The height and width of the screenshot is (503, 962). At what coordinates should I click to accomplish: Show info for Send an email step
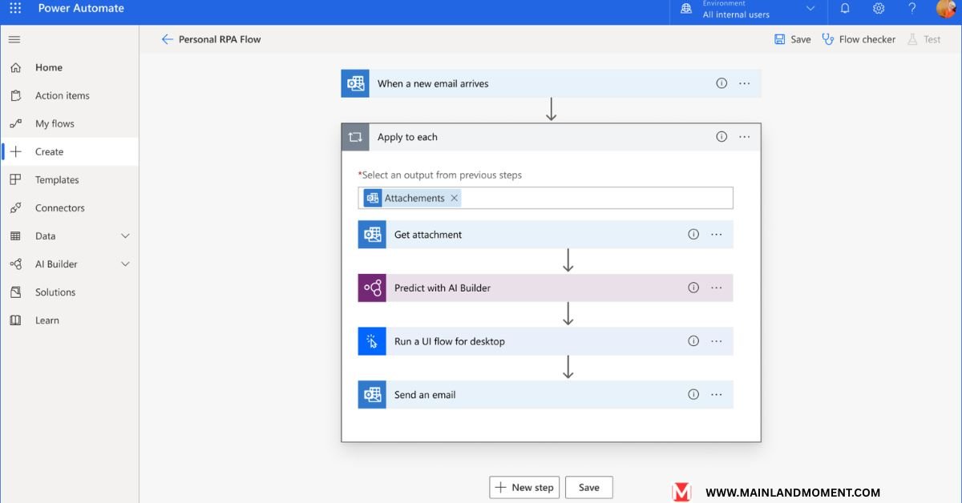tap(693, 395)
